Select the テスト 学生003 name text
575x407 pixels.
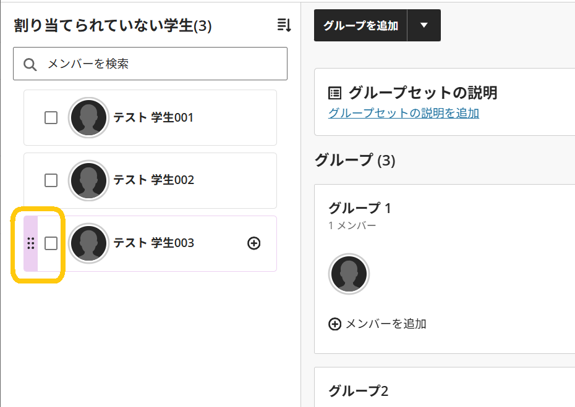pyautogui.click(x=154, y=243)
